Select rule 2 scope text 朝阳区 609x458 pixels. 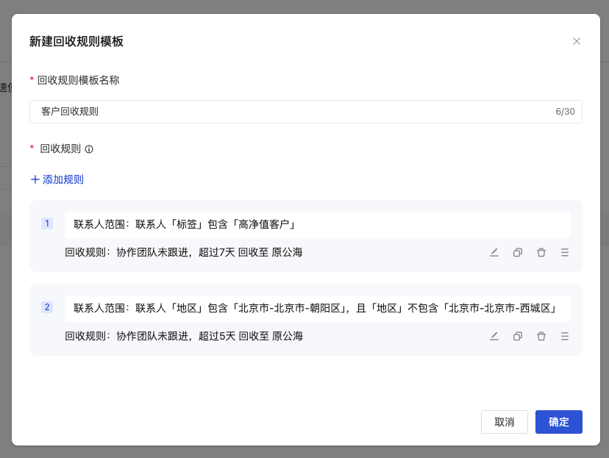tap(324, 308)
